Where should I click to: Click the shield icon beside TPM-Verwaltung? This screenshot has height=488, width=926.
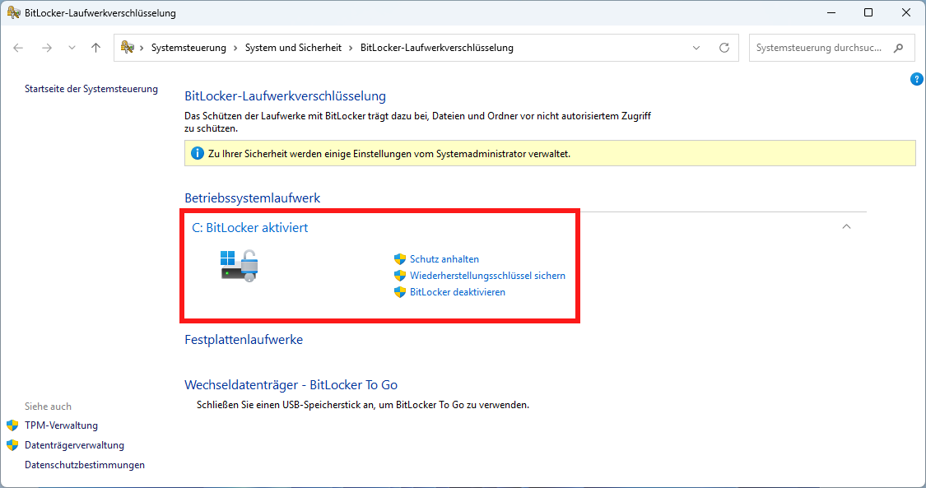(12, 425)
